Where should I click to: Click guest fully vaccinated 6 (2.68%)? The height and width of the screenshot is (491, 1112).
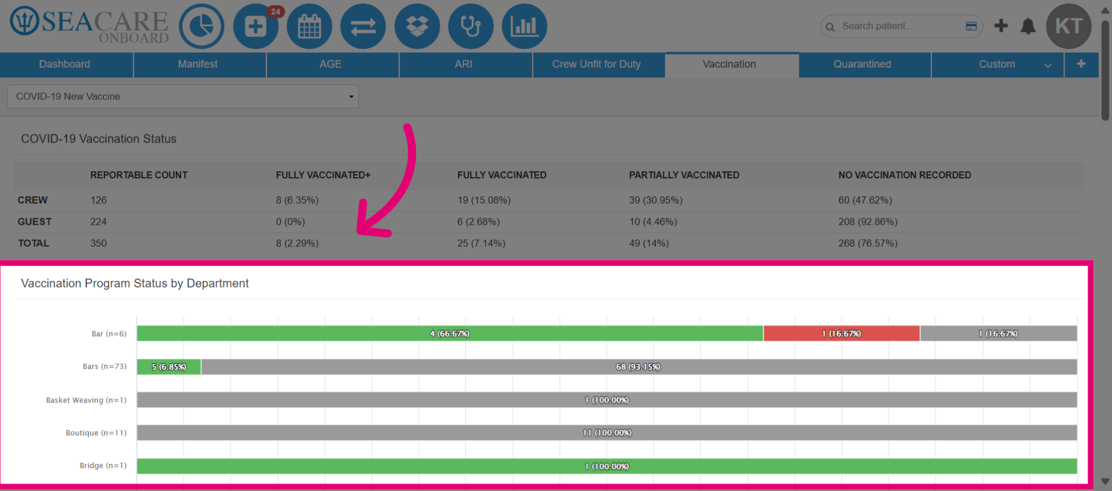pos(478,222)
